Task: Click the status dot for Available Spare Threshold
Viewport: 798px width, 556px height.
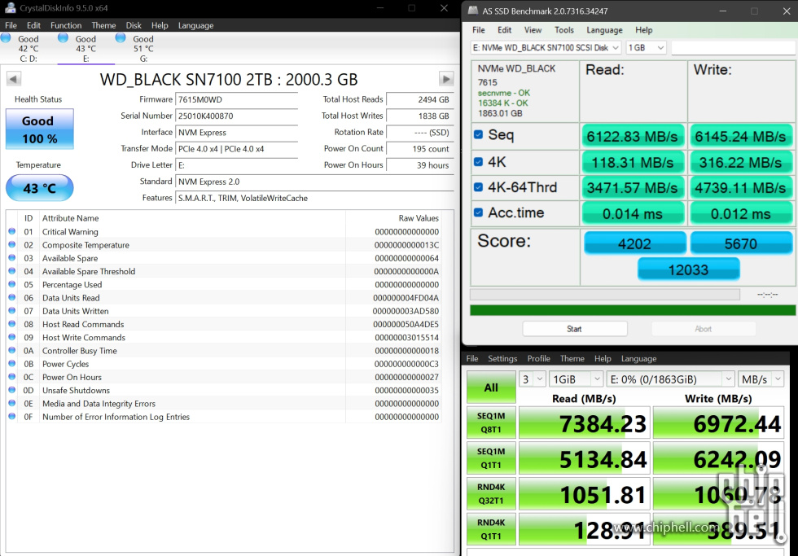Action: (11, 271)
